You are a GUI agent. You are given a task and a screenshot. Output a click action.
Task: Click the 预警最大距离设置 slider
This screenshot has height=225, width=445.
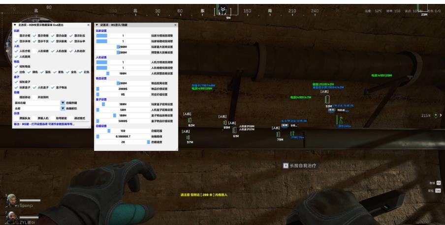pos(123,53)
